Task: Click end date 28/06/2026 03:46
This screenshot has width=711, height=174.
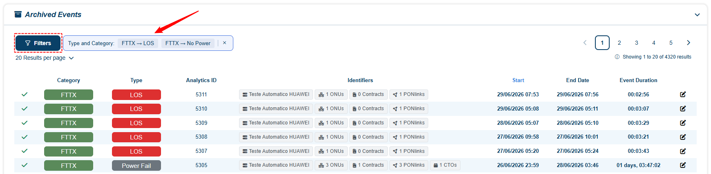Action: pyautogui.click(x=578, y=165)
